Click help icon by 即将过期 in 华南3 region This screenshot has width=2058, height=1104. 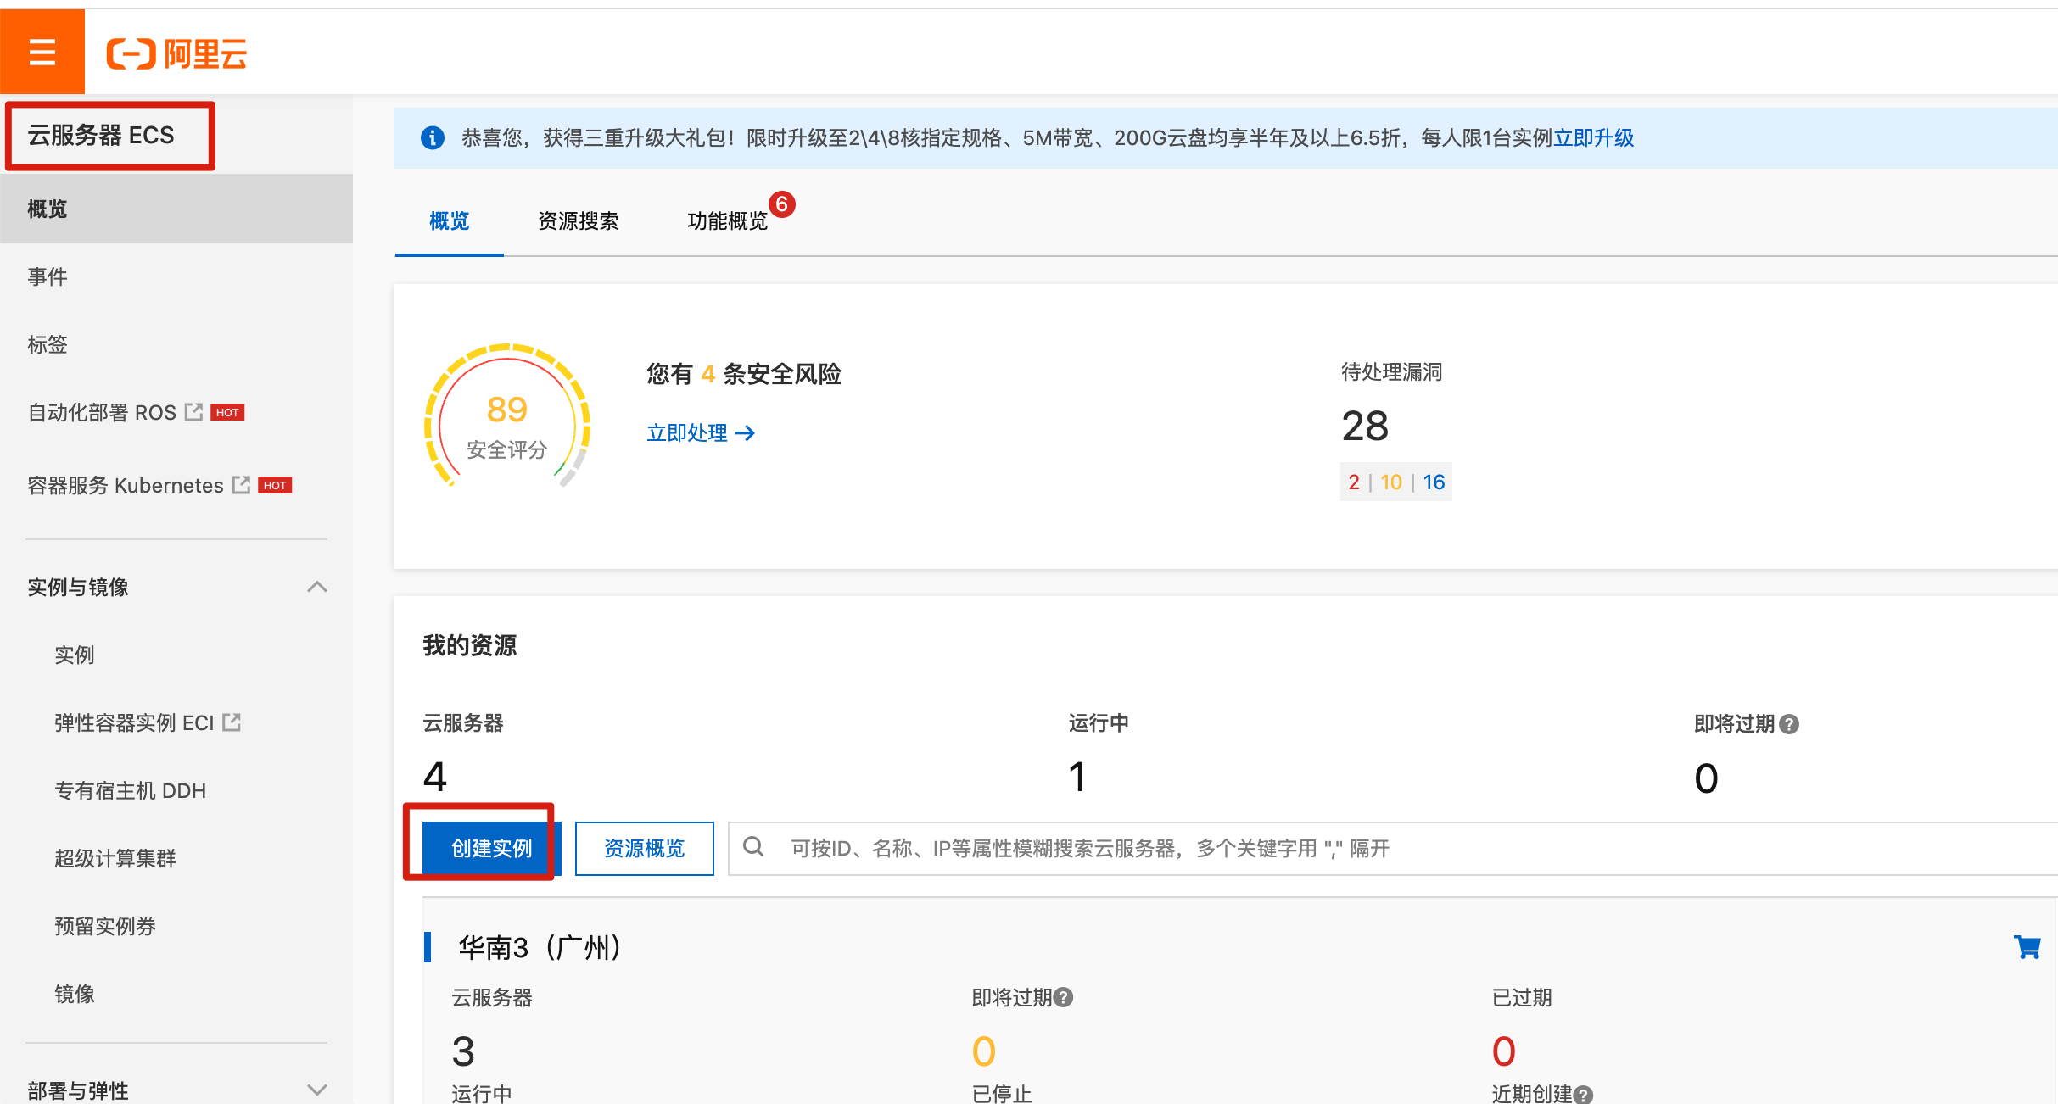1064,997
